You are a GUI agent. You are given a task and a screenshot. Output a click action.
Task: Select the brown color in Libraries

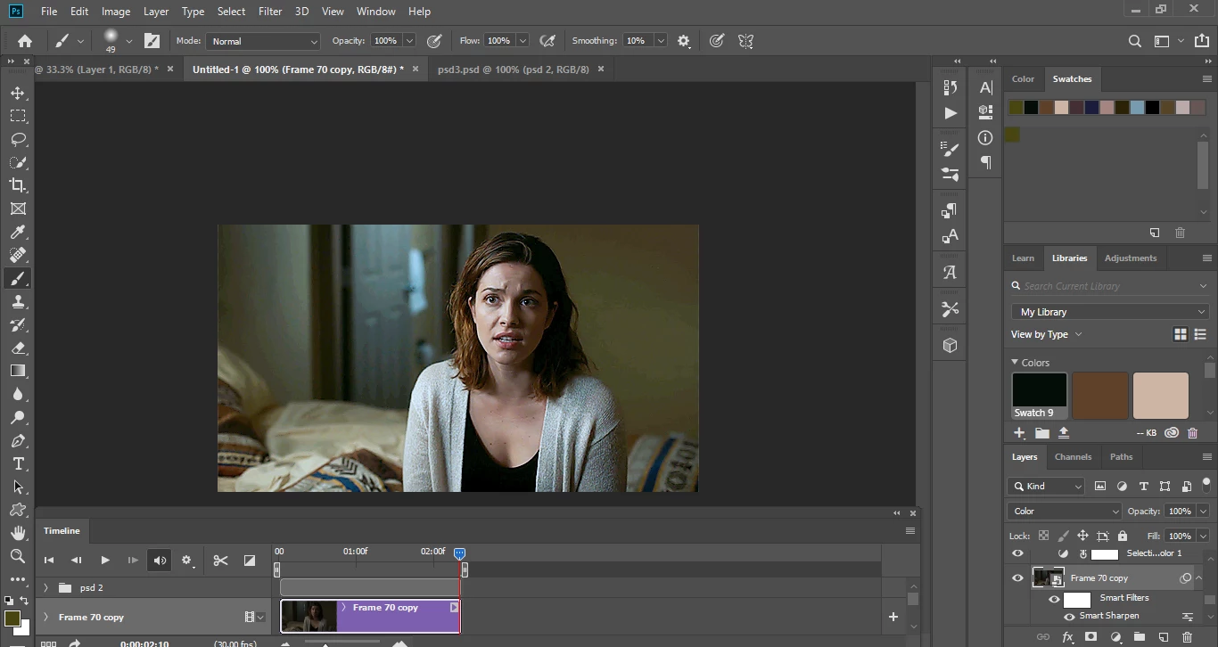1099,396
